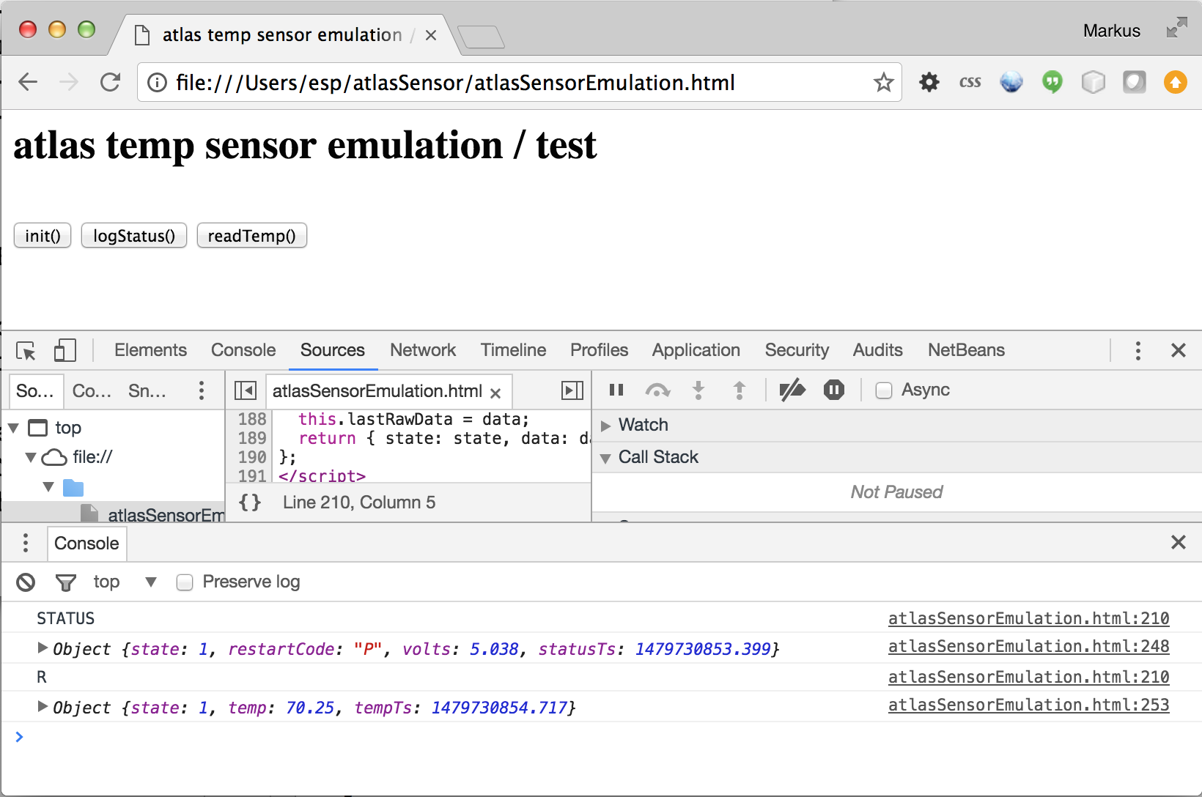Click the init() button
Image resolution: width=1202 pixels, height=797 pixels.
coord(43,236)
